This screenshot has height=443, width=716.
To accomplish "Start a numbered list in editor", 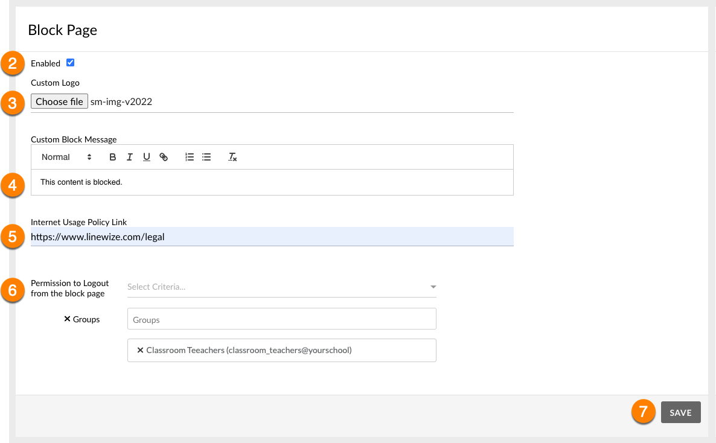I will point(190,157).
